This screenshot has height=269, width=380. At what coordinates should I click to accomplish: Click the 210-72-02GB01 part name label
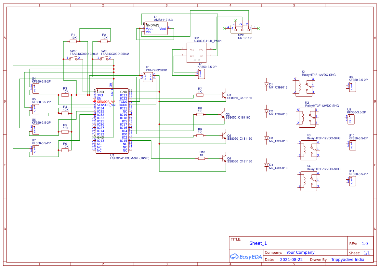157,70
